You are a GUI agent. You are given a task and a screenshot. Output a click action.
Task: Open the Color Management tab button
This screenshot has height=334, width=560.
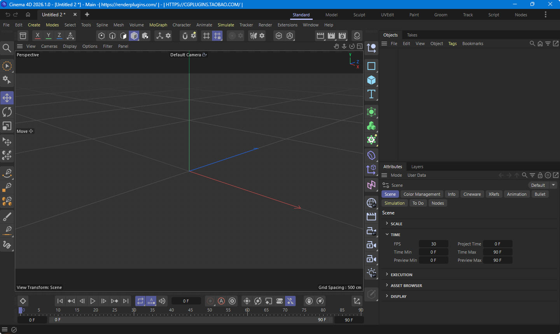coord(422,194)
